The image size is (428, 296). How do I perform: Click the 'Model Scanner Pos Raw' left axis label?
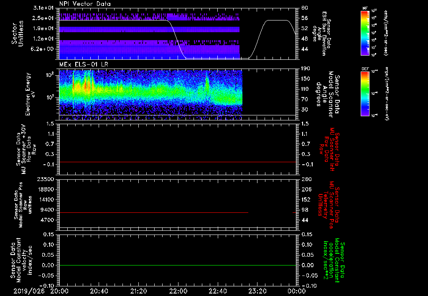(x=23, y=205)
